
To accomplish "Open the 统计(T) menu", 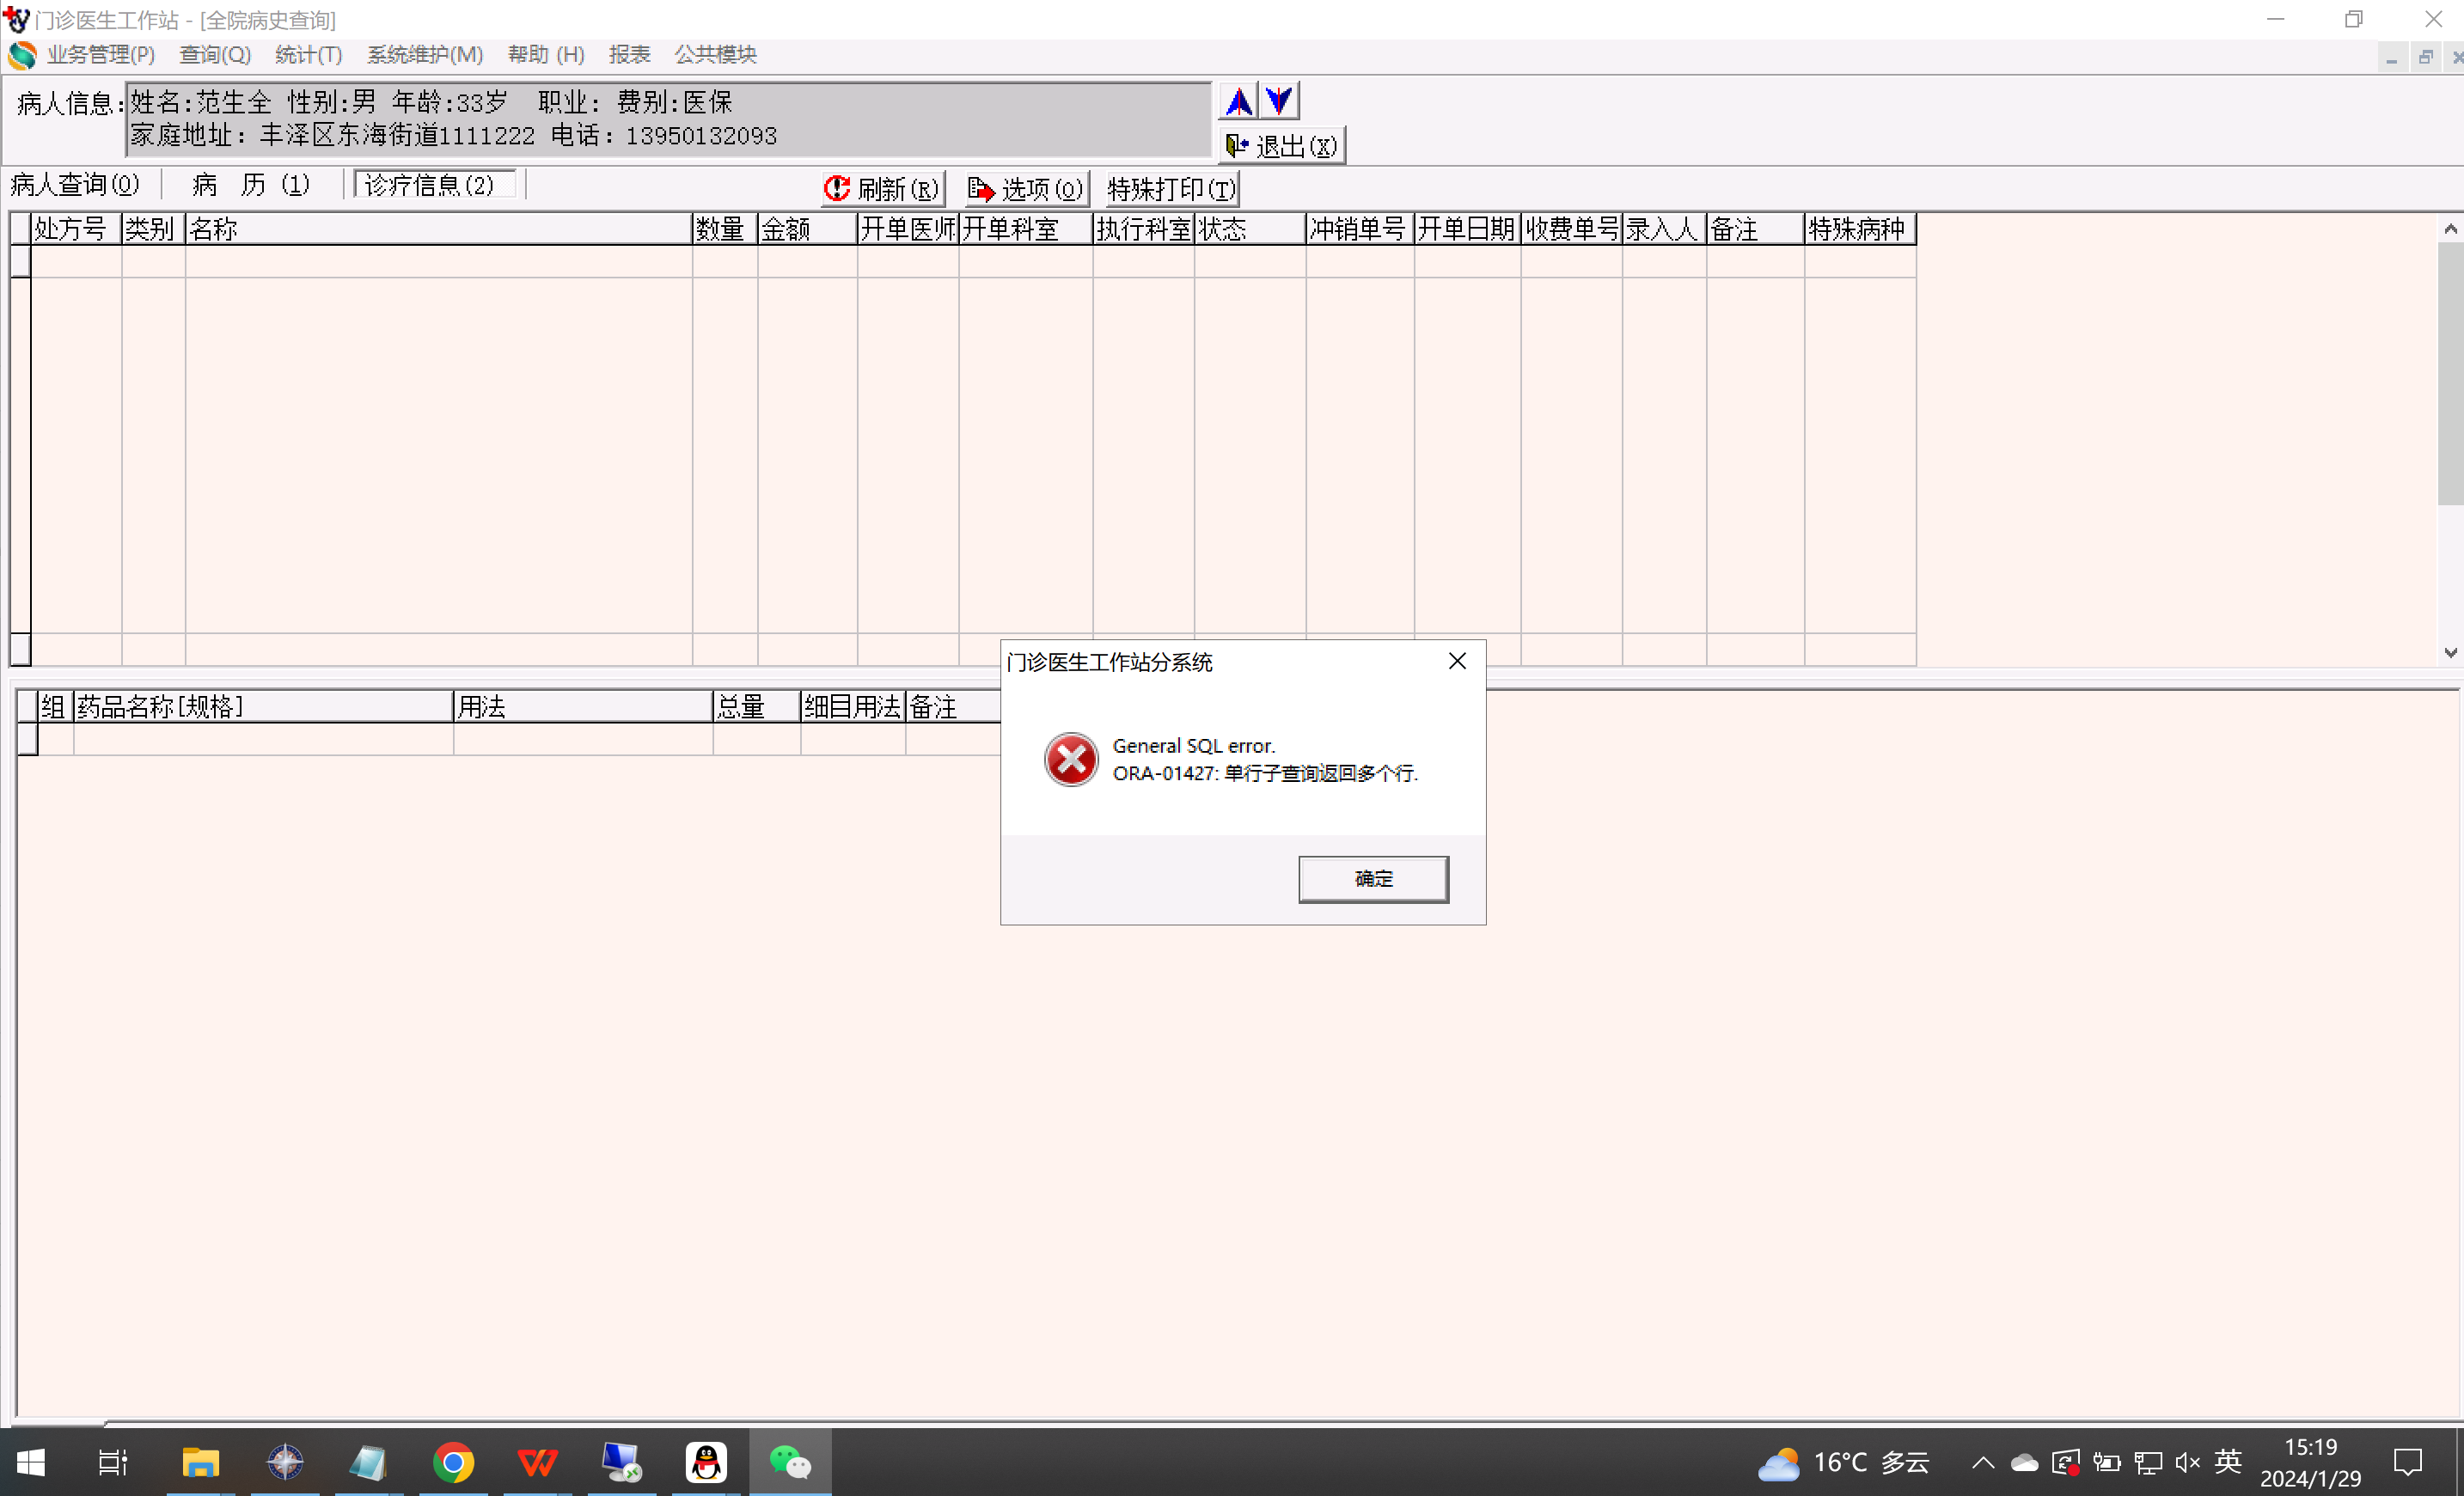I will coord(308,54).
